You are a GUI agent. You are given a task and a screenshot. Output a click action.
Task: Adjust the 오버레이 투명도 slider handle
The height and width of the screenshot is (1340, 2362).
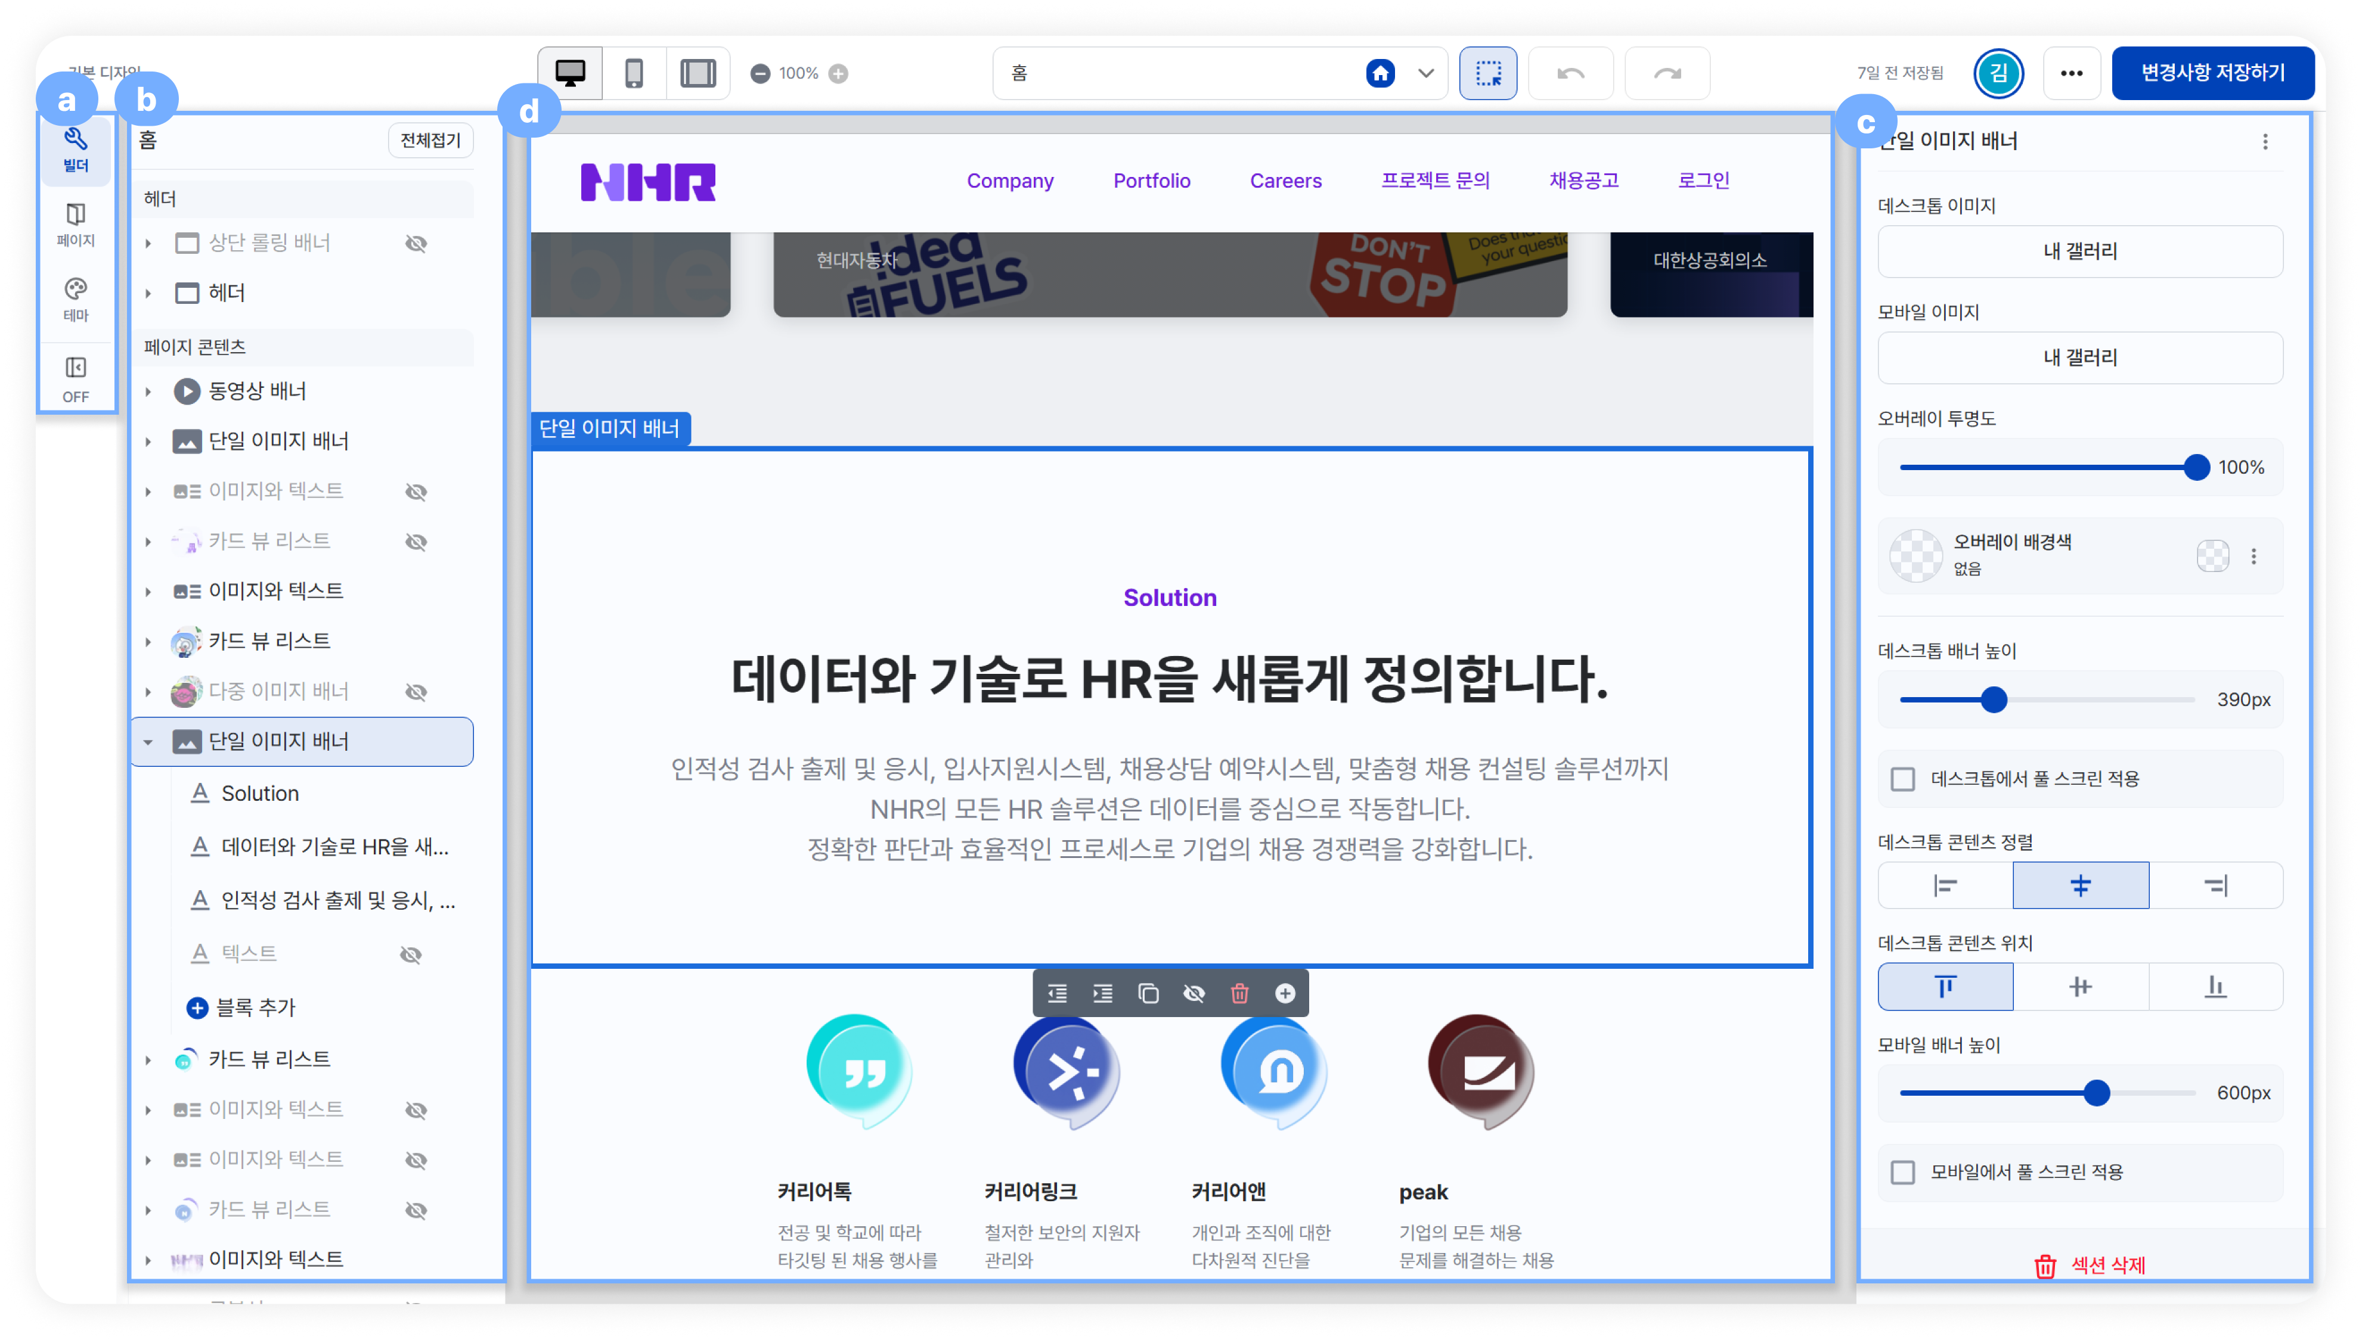click(2195, 468)
